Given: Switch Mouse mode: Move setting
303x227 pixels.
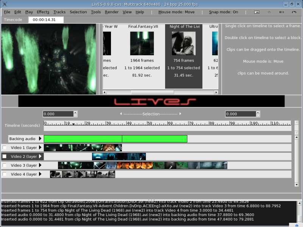Looking at the screenshot, I should [x=176, y=12].
